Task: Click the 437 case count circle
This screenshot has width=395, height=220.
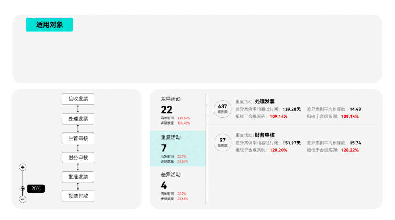Action: coord(223,109)
